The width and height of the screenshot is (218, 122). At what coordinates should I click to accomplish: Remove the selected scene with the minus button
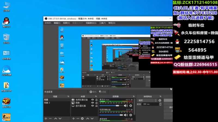point(50,118)
